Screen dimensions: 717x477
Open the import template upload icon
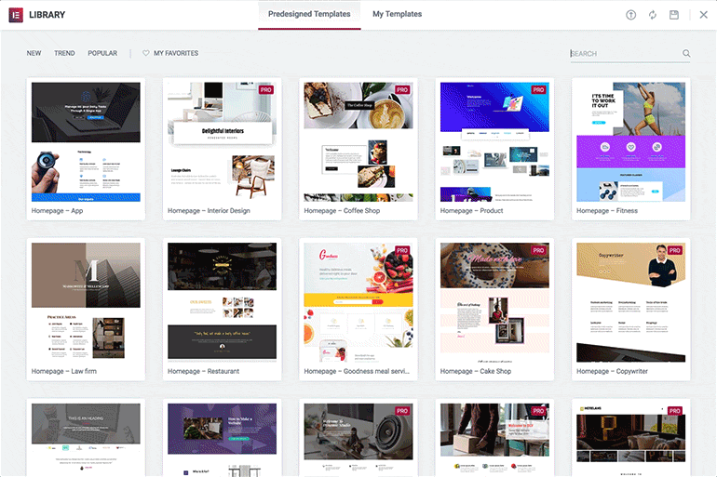(630, 15)
